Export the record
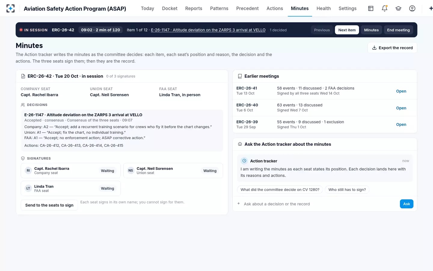433x271 pixels. click(392, 48)
